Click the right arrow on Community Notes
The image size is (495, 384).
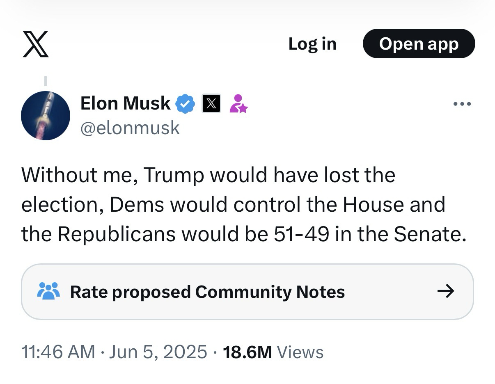click(446, 292)
